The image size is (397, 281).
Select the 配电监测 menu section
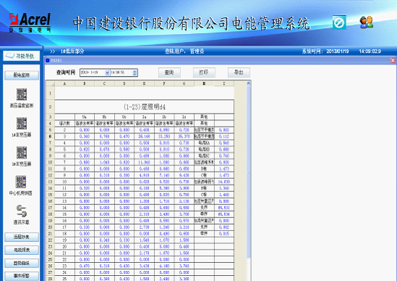22,75
